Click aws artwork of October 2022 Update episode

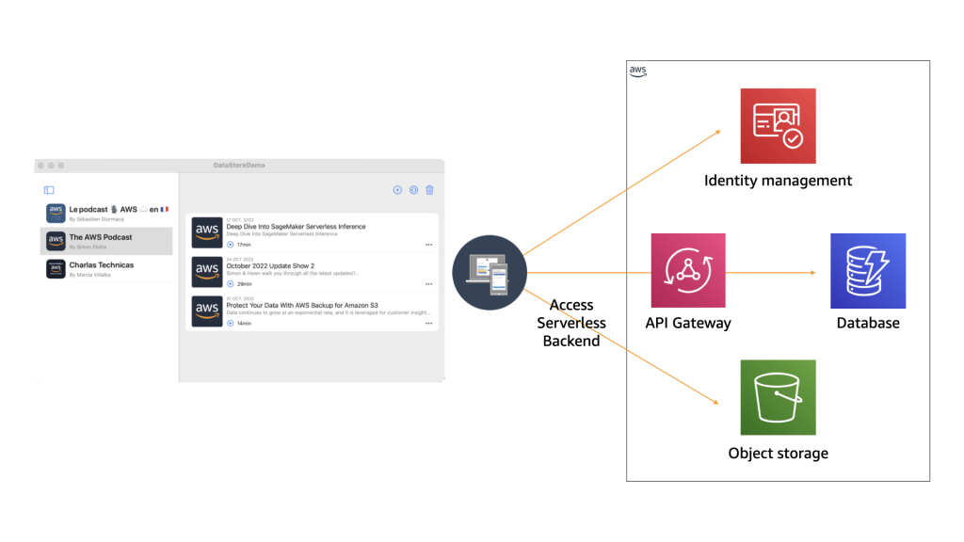coord(206,272)
